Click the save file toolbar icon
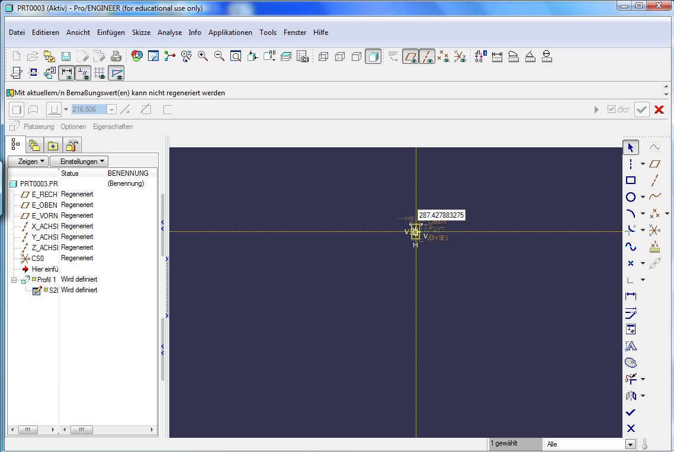 point(66,56)
